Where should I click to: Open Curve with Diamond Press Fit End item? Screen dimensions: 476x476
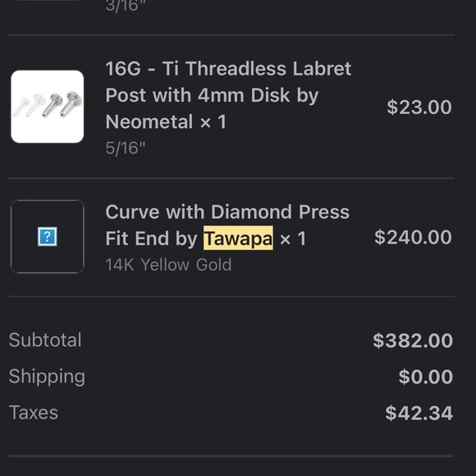point(227,225)
